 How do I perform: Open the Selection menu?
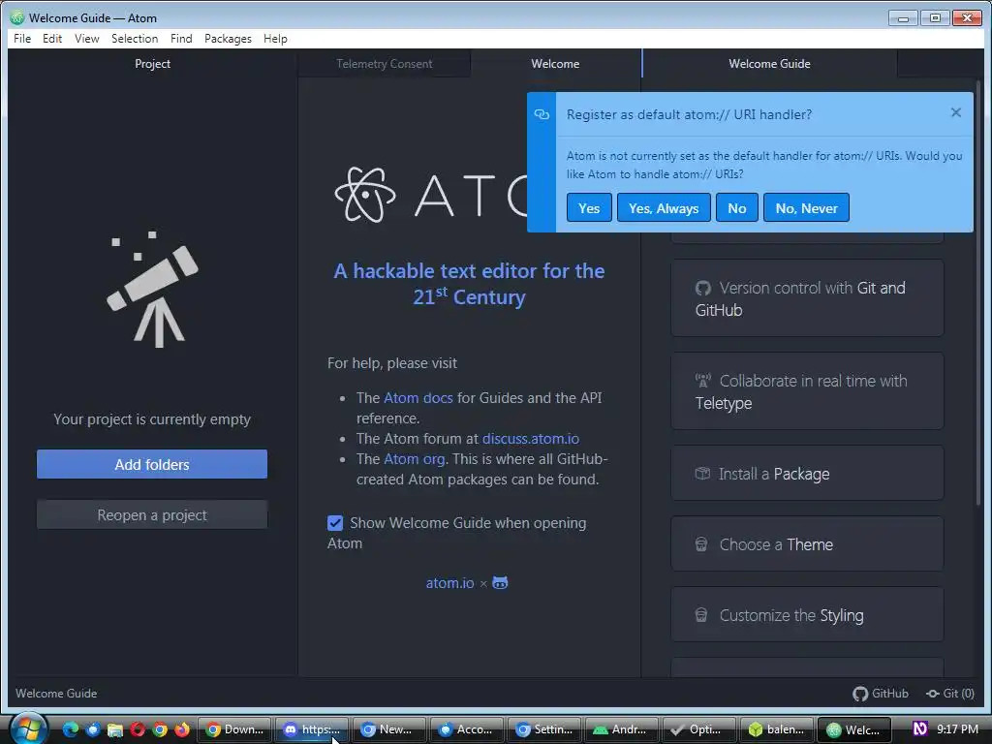click(x=135, y=39)
